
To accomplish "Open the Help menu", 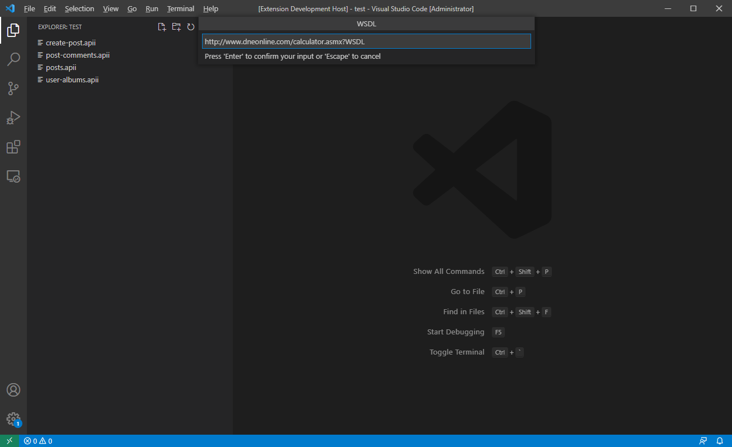I will (211, 8).
